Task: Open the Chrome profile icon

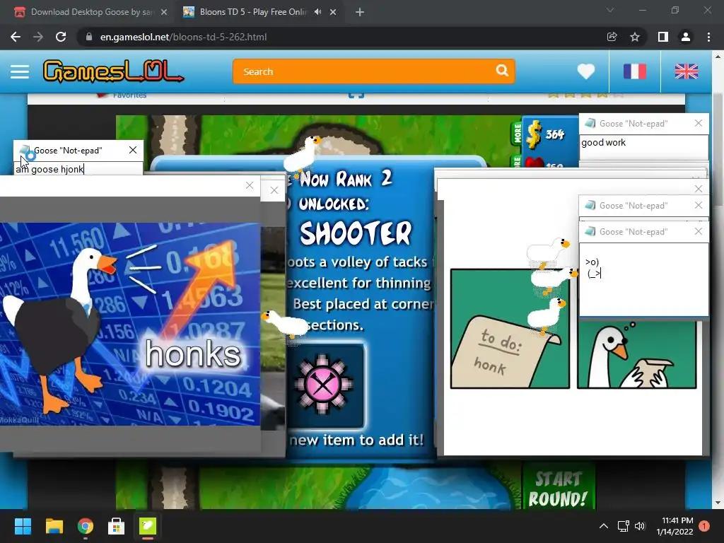Action: [686, 37]
